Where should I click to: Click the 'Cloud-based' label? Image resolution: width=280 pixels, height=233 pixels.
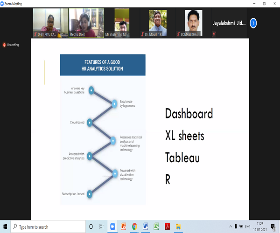77,123
